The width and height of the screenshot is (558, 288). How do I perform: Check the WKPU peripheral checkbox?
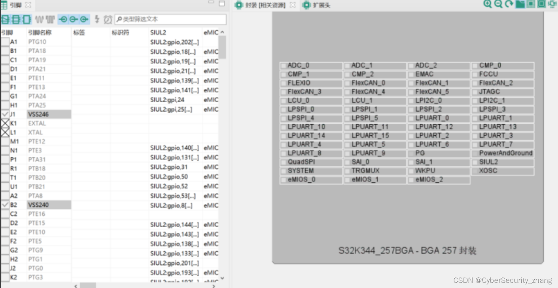(411, 171)
